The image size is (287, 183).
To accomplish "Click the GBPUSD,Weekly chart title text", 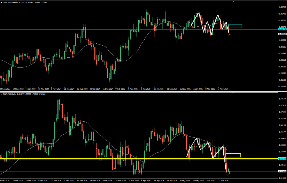I will coord(10,3).
